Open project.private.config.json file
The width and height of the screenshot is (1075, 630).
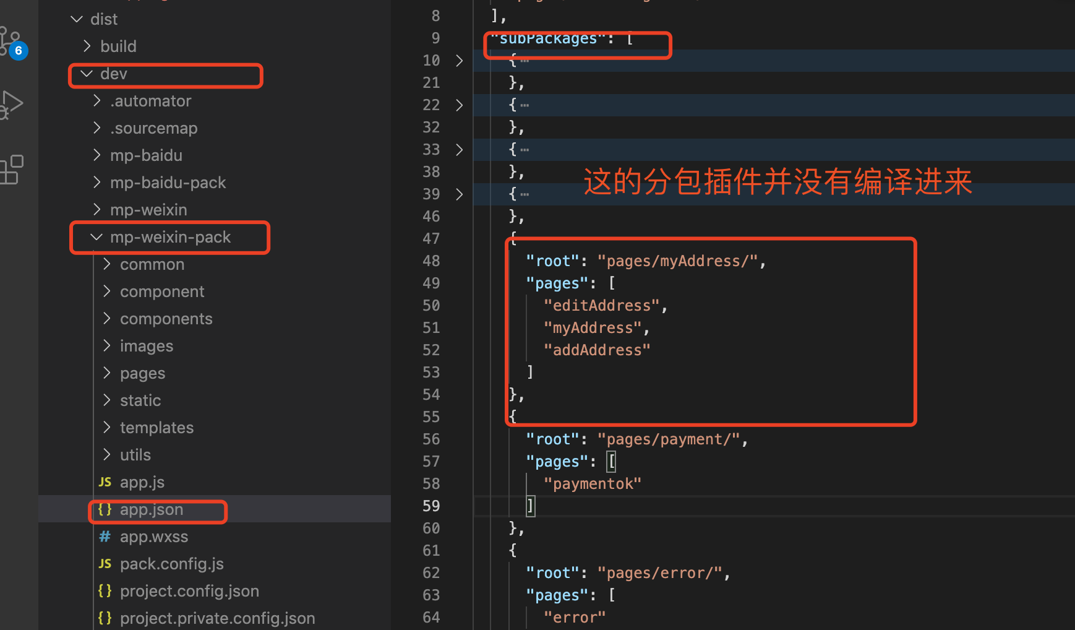pyautogui.click(x=218, y=618)
